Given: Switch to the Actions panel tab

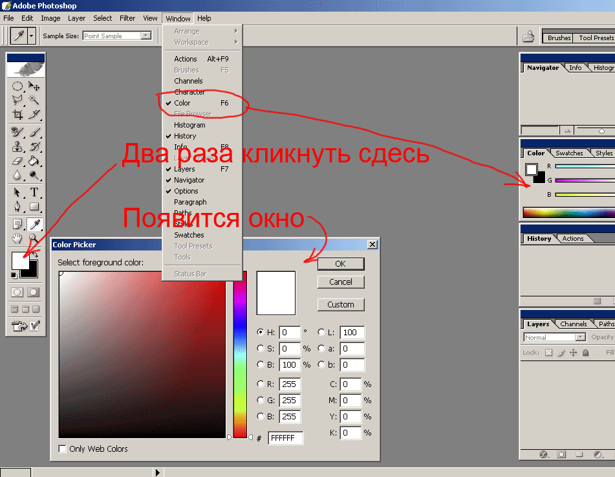Looking at the screenshot, I should pos(572,238).
